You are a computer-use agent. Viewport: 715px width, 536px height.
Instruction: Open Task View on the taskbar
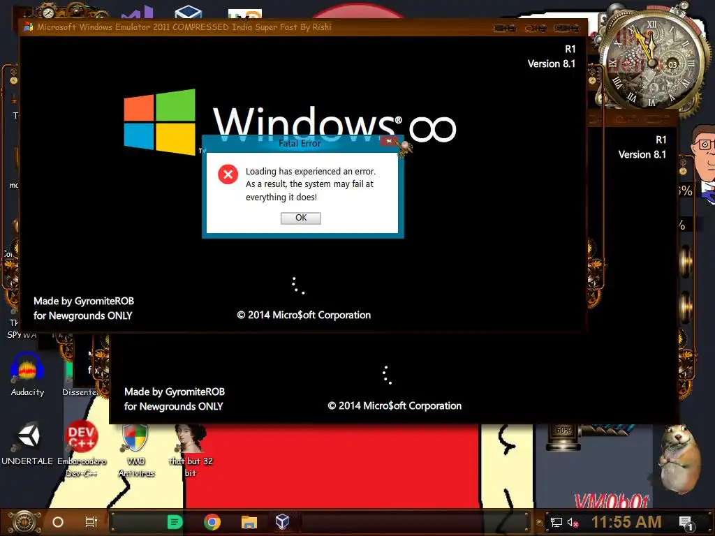point(91,522)
